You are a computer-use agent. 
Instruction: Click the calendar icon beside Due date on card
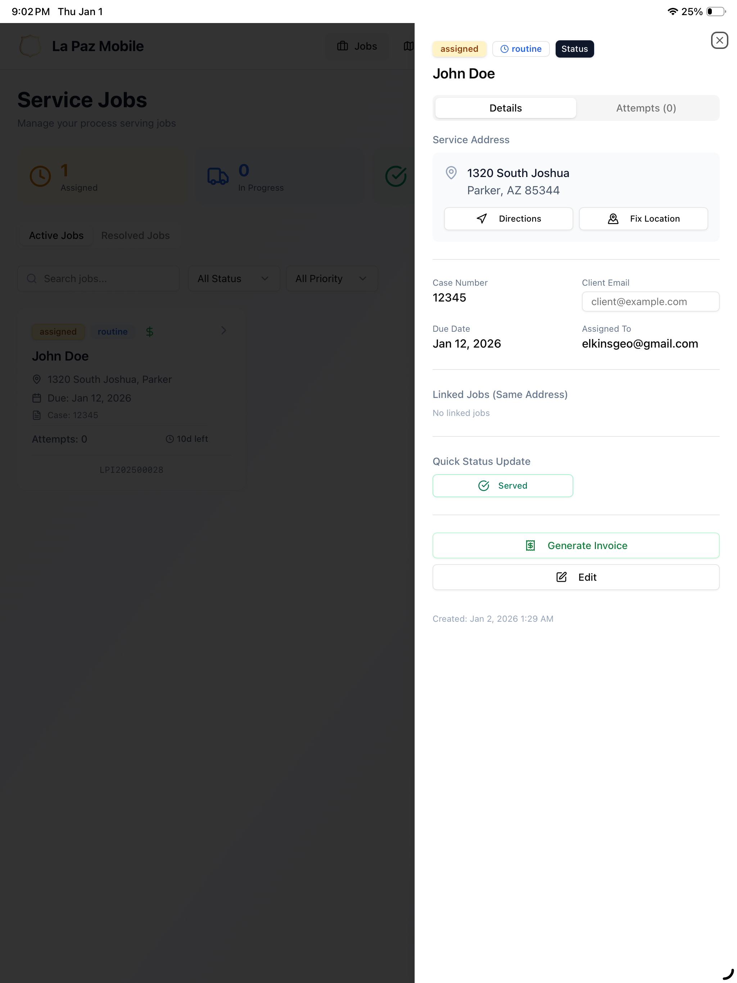[36, 398]
